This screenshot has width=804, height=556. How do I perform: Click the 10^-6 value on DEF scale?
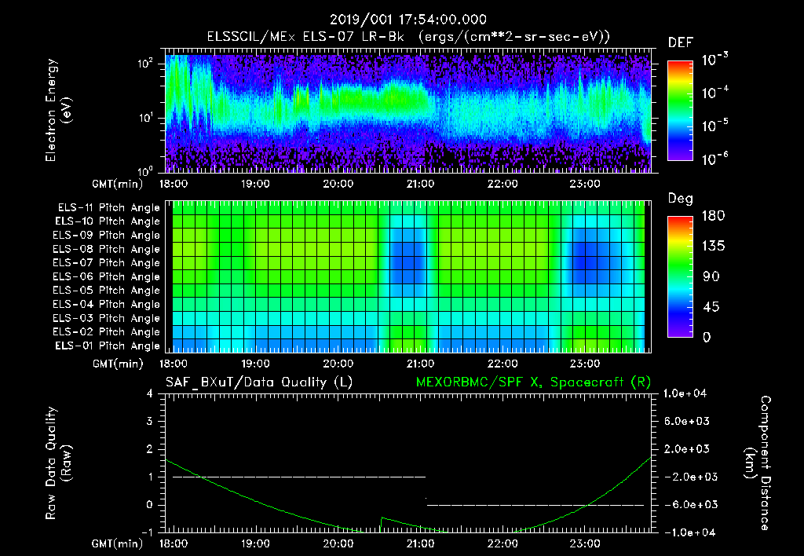pos(714,159)
